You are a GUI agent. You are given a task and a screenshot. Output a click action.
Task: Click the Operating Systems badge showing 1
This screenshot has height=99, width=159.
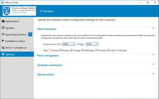pyautogui.click(x=30, y=35)
